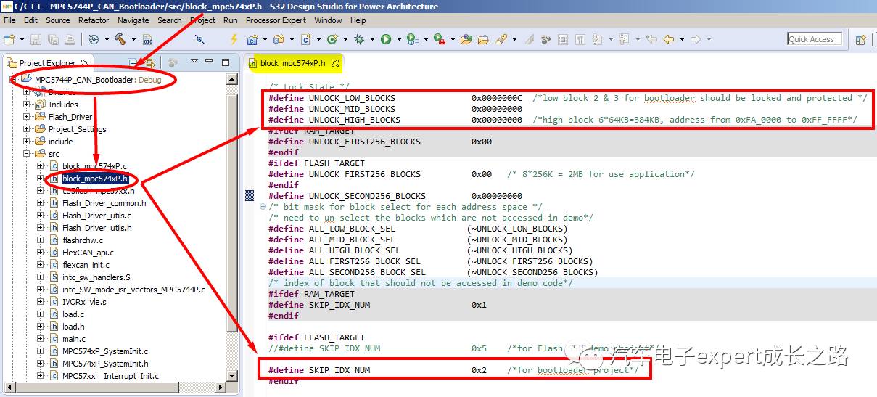Select load.h file in tree
This screenshot has height=397, width=877.
[x=73, y=327]
